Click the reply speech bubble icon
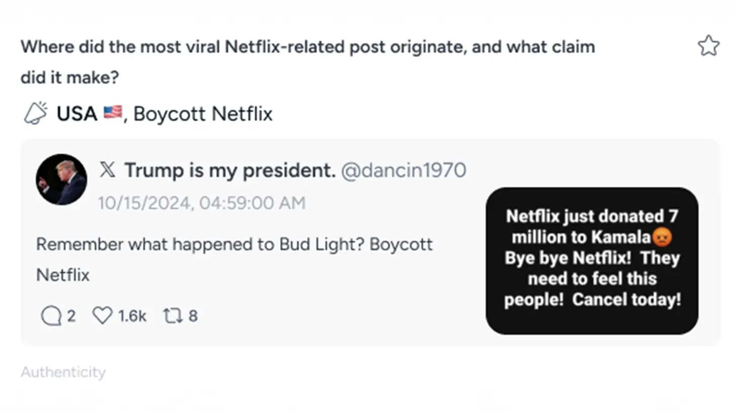Screen dimensions: 737x413 click(51, 316)
